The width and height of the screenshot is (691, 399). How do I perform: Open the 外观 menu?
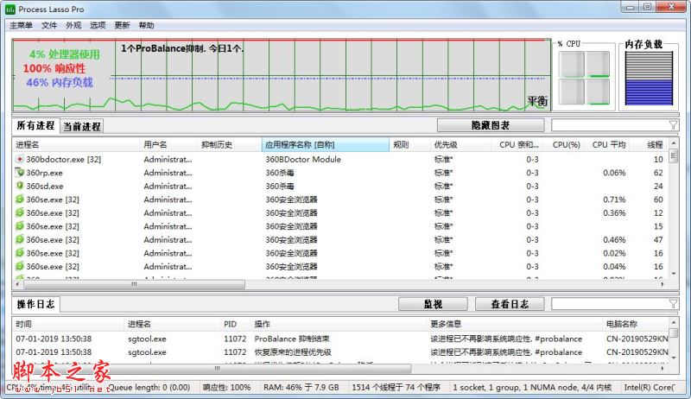tap(73, 25)
